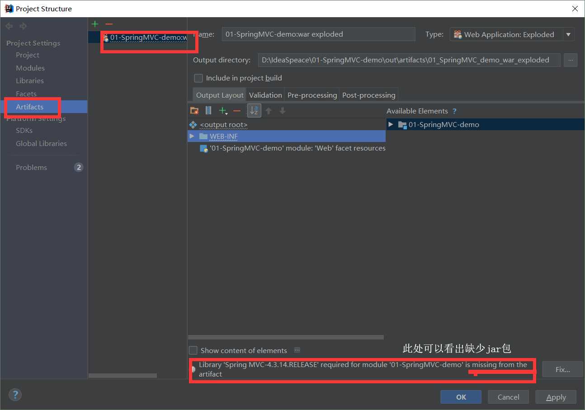Select 01-SpringMVC-demo:war exploded in artifact list
This screenshot has height=410, width=585.
pos(137,38)
